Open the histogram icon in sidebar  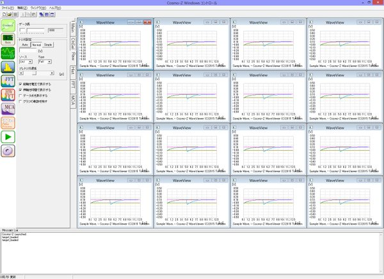click(x=8, y=65)
